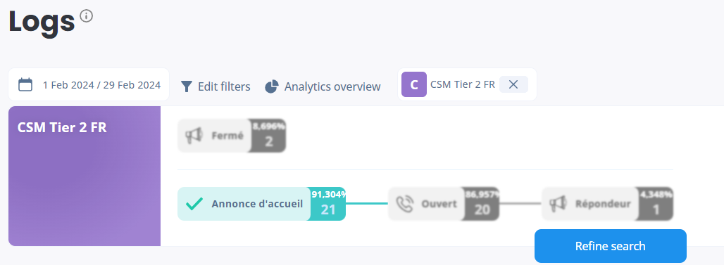Viewport: 724px width, 265px height.
Task: Select the Ouvert flow step
Action: tap(444, 204)
